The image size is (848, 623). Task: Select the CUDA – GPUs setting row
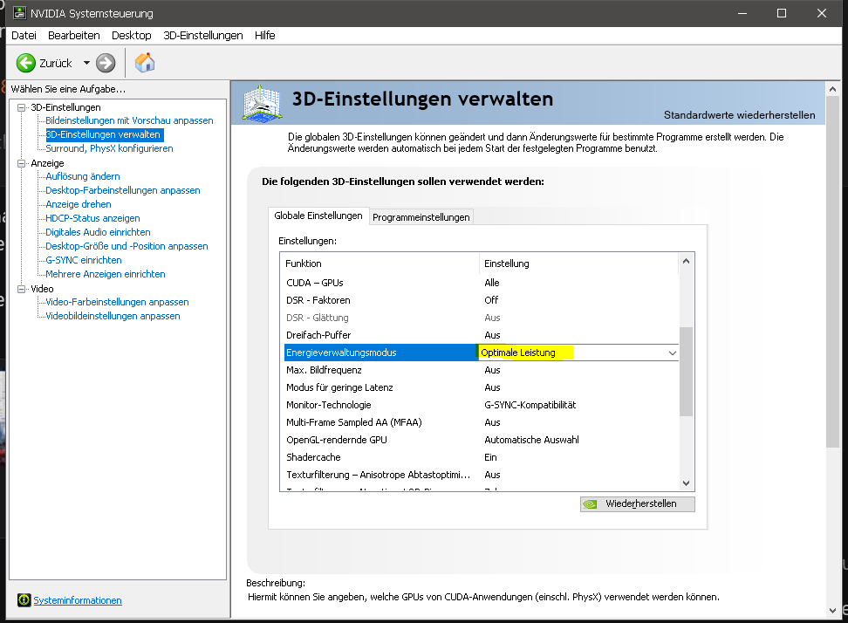(x=482, y=283)
